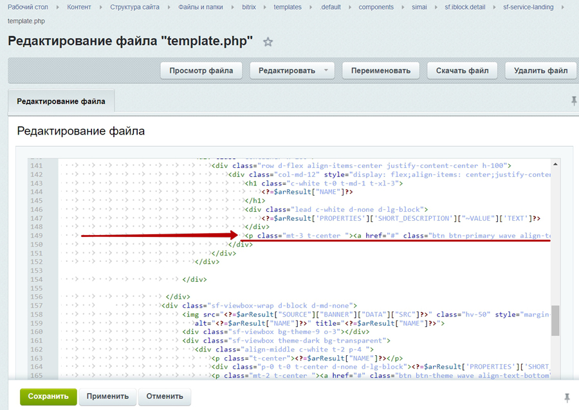
Task: Download the file via Скачать файл
Action: pyautogui.click(x=462, y=70)
